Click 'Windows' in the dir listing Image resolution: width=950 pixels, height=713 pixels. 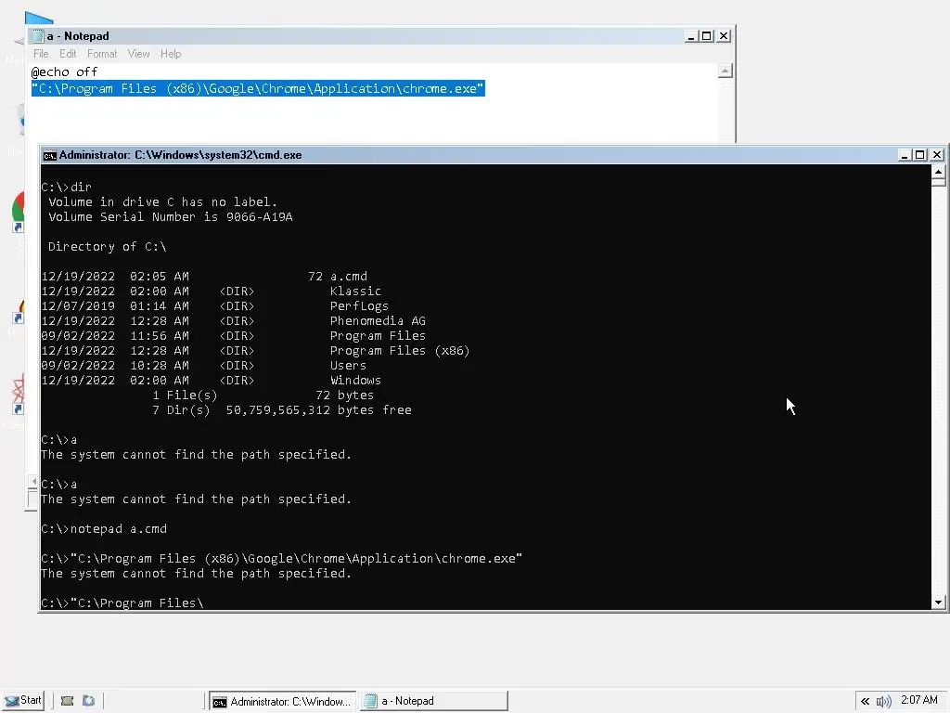tap(355, 380)
